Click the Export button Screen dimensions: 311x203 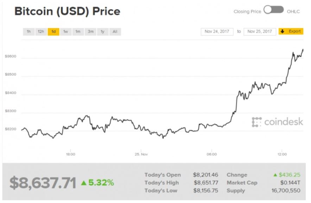(x=295, y=32)
